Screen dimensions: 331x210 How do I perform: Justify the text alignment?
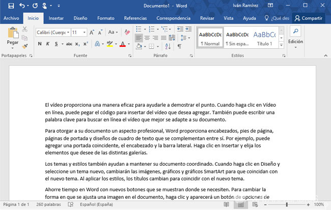[x=163, y=38]
